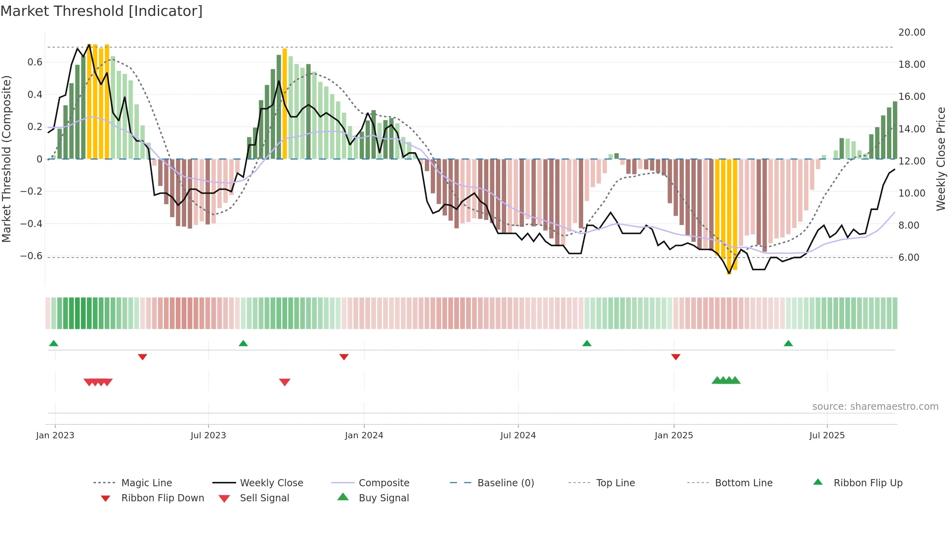Click the Jul 2024 axis label
This screenshot has height=535, width=952.
point(518,435)
